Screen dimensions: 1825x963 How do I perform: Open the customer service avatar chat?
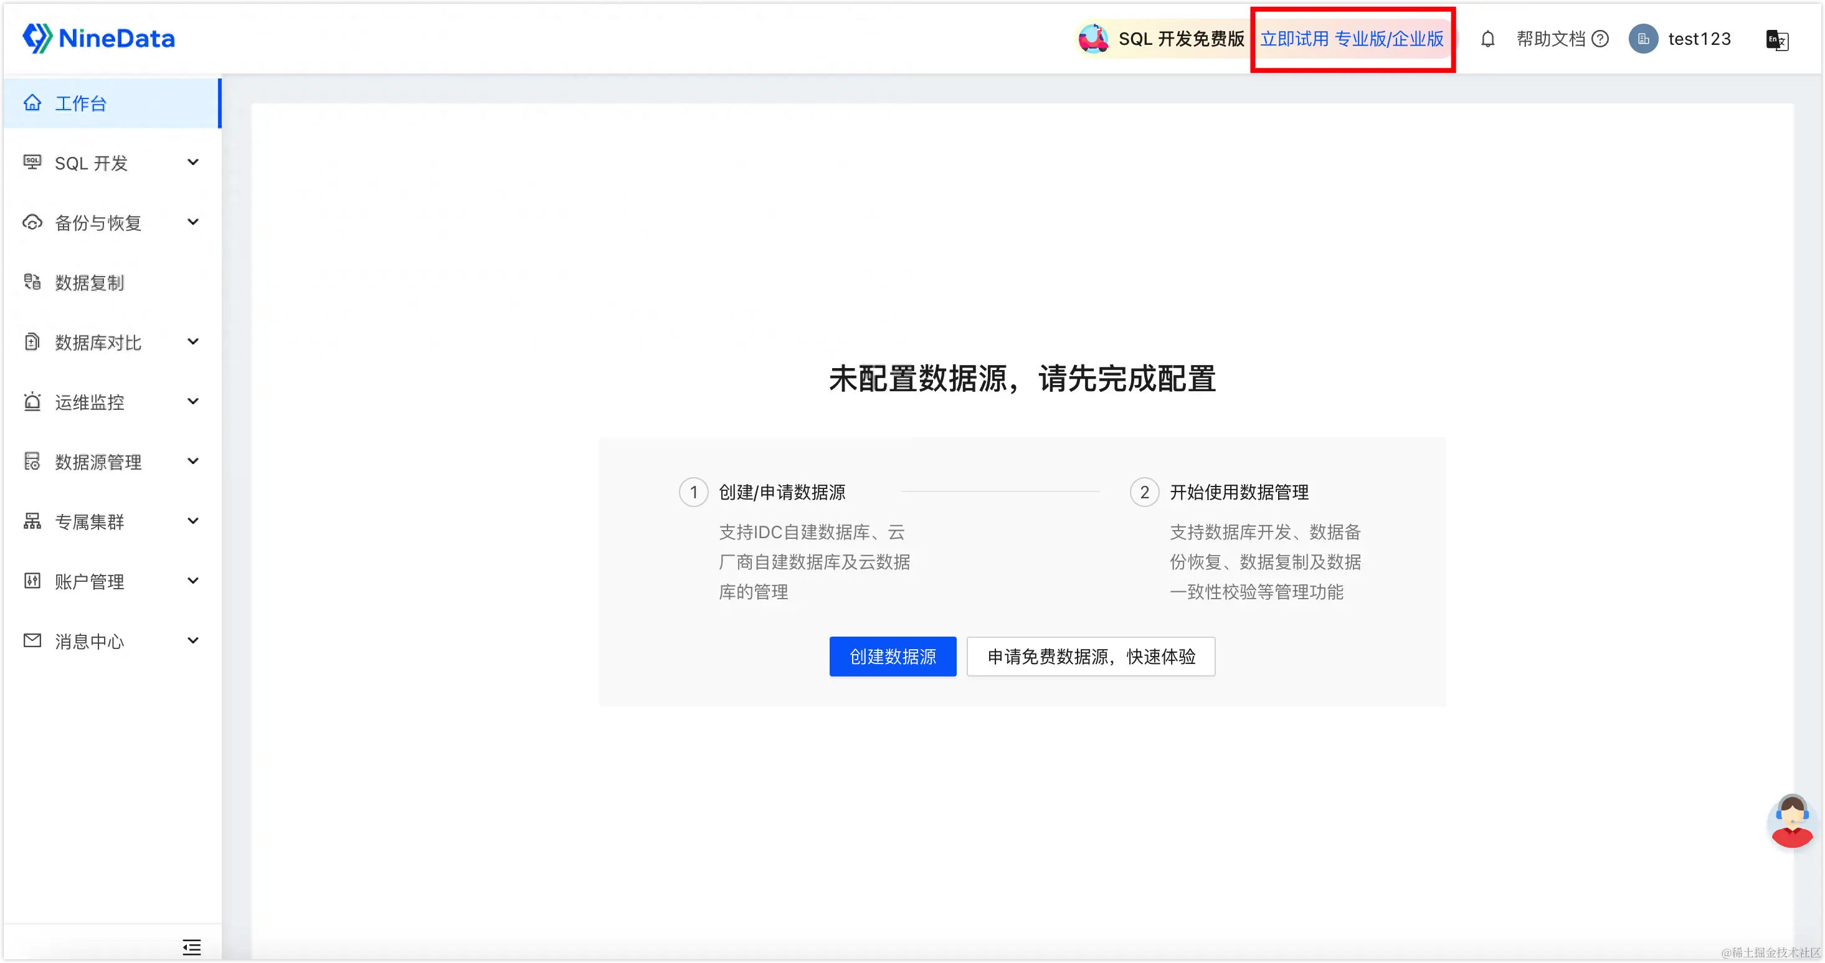click(1792, 821)
